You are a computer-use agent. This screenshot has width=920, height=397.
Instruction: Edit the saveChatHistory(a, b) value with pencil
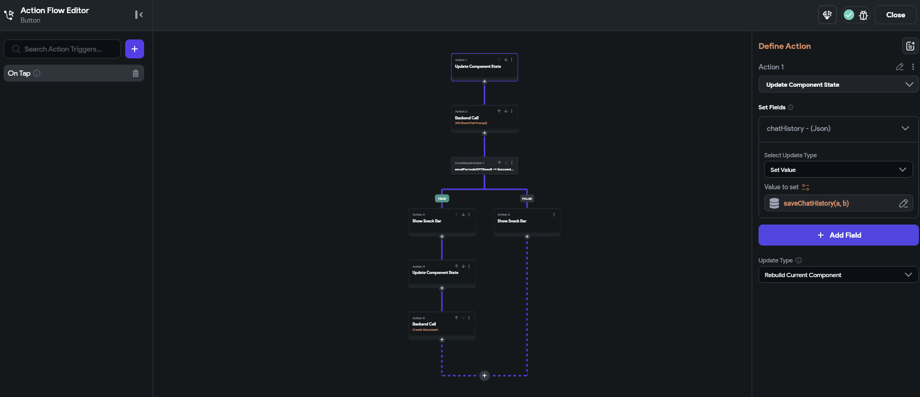point(903,203)
